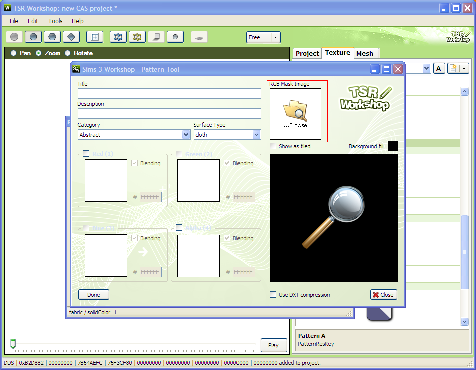Click the TSR Workshop logo in main toolbar

coord(458,37)
